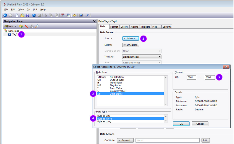The height and width of the screenshot is (144, 234).
Task: Select Byte as Word data type
Action: point(130,119)
